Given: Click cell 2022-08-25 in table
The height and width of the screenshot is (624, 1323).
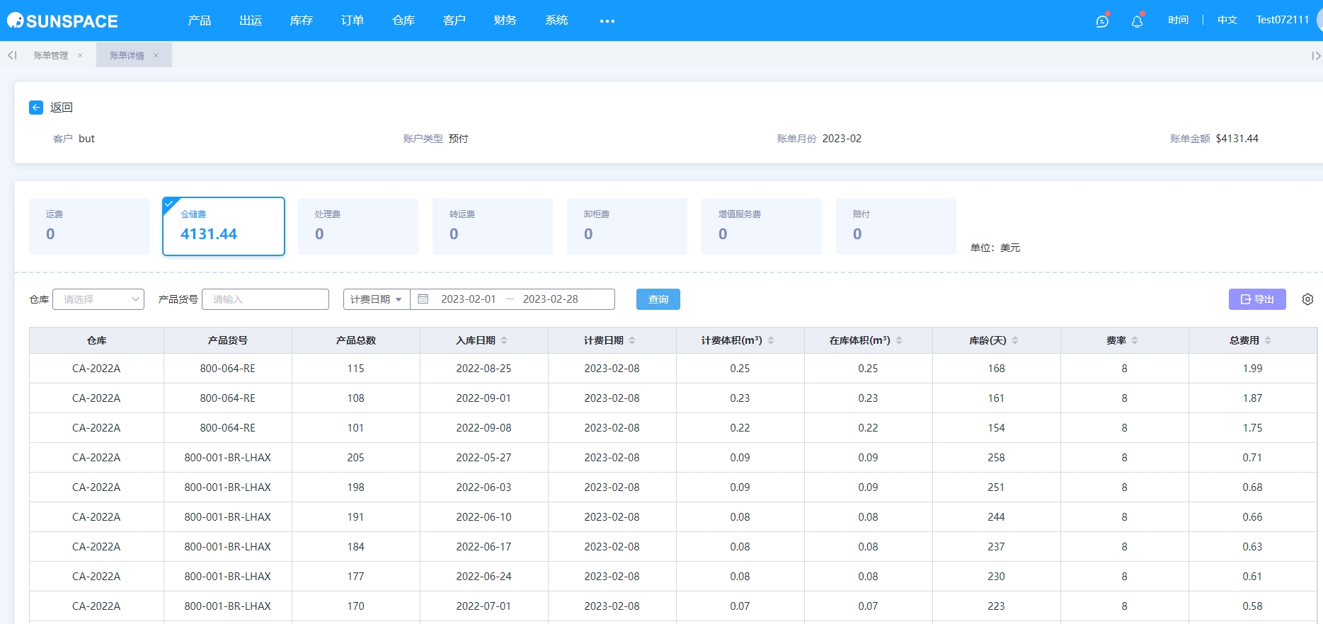Looking at the screenshot, I should (x=483, y=369).
